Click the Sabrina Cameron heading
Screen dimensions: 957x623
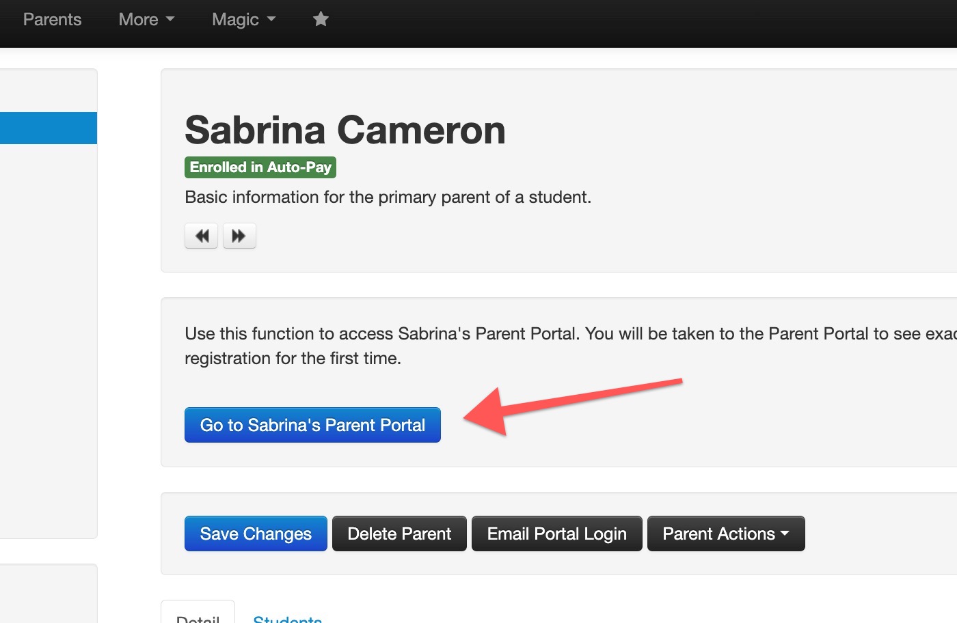345,130
